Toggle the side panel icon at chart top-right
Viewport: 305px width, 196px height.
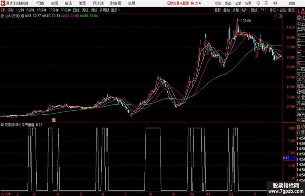click(280, 16)
